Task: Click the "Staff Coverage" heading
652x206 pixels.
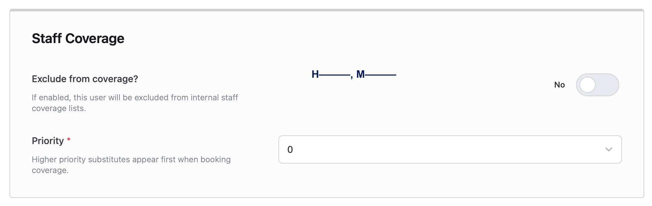Action: click(78, 39)
